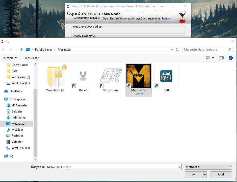The width and height of the screenshot is (237, 182).
Task: Expand the Dosya adı dropdown
Action: click(x=179, y=167)
